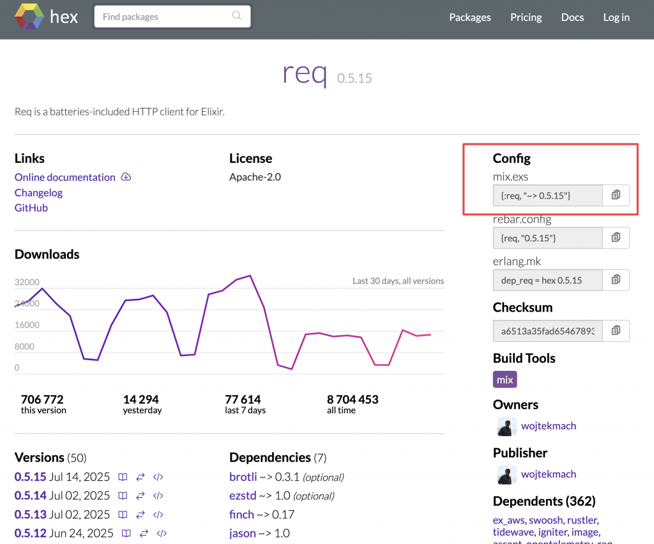Screen dimensions: 654x544
Task: Copy the package checksum
Action: pyautogui.click(x=616, y=330)
